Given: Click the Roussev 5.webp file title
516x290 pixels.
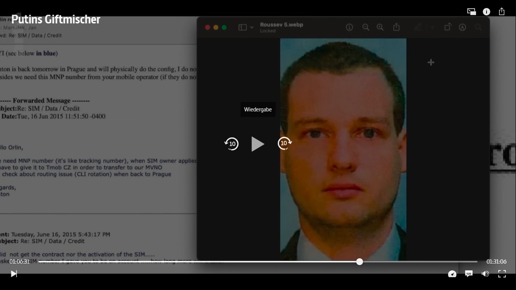Looking at the screenshot, I should [x=281, y=25].
